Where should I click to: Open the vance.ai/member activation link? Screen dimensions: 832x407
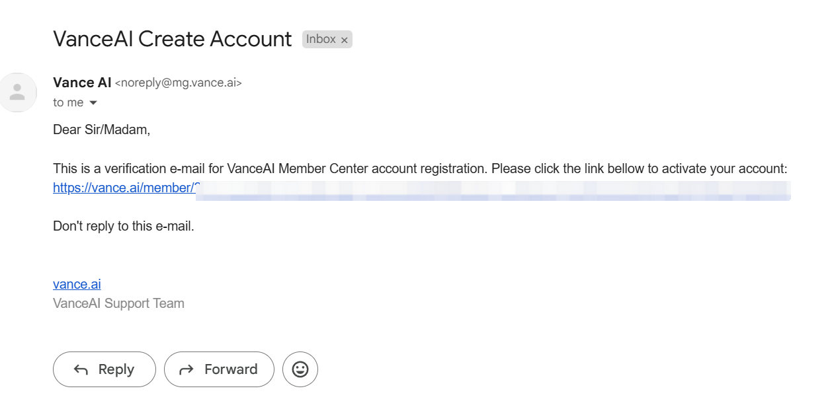click(124, 188)
